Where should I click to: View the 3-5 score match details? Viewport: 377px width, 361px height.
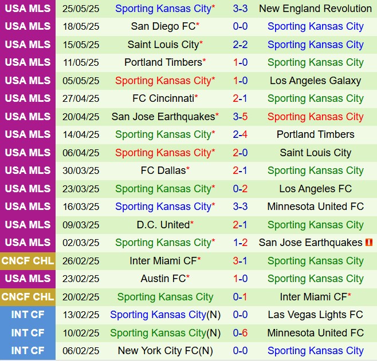(240, 117)
